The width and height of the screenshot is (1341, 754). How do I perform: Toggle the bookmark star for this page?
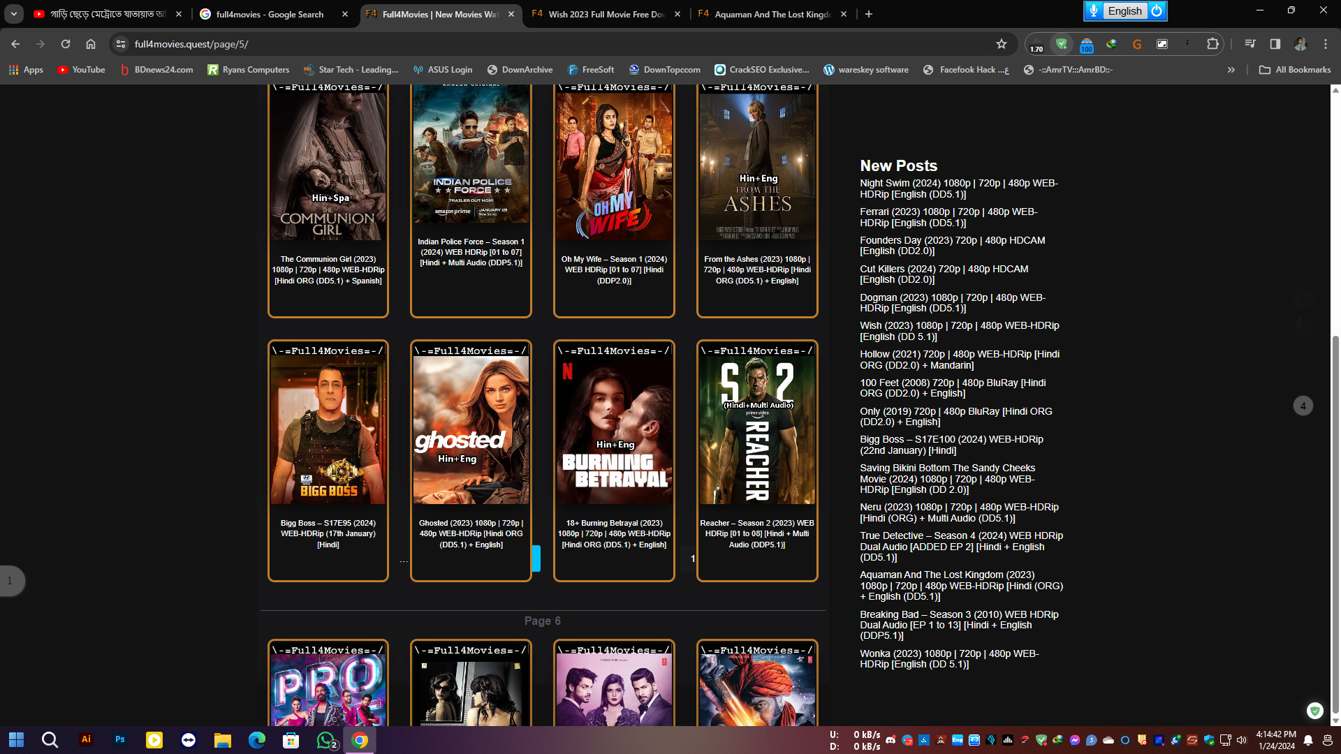(1002, 43)
